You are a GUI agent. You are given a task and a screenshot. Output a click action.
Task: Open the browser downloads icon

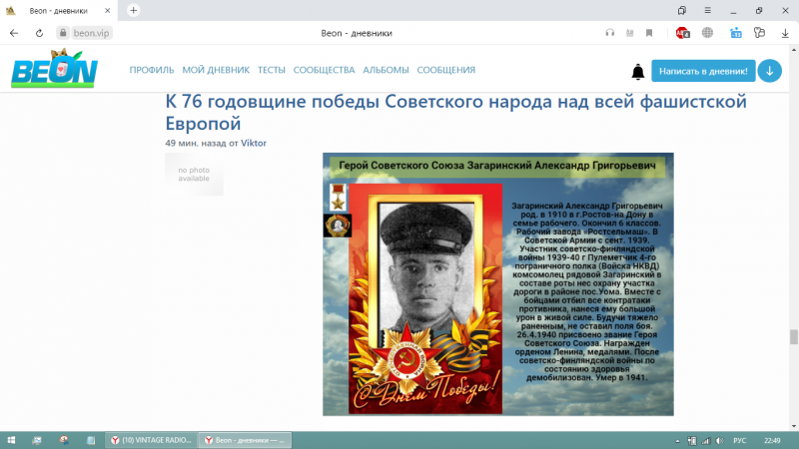click(785, 33)
